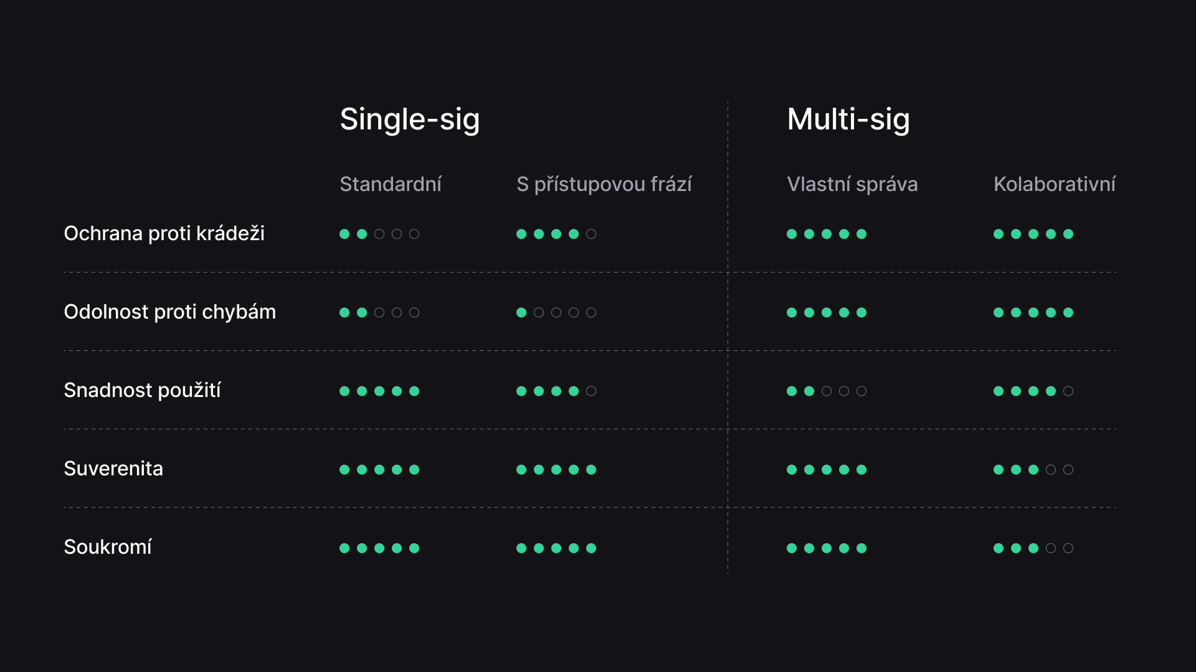Click the Vlastní správa column label
Image resolution: width=1196 pixels, height=672 pixels.
852,184
